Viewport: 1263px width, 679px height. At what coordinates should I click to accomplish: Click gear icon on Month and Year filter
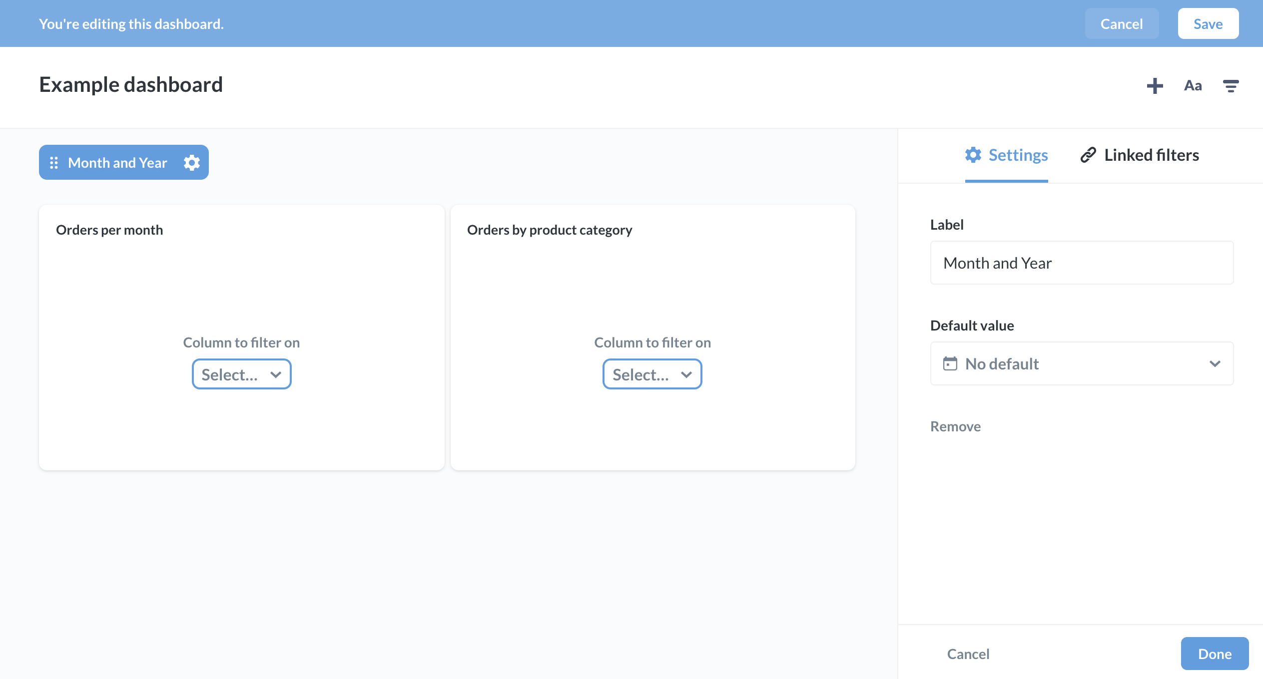[192, 163]
